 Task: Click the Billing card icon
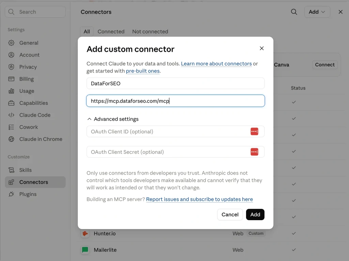(11, 79)
